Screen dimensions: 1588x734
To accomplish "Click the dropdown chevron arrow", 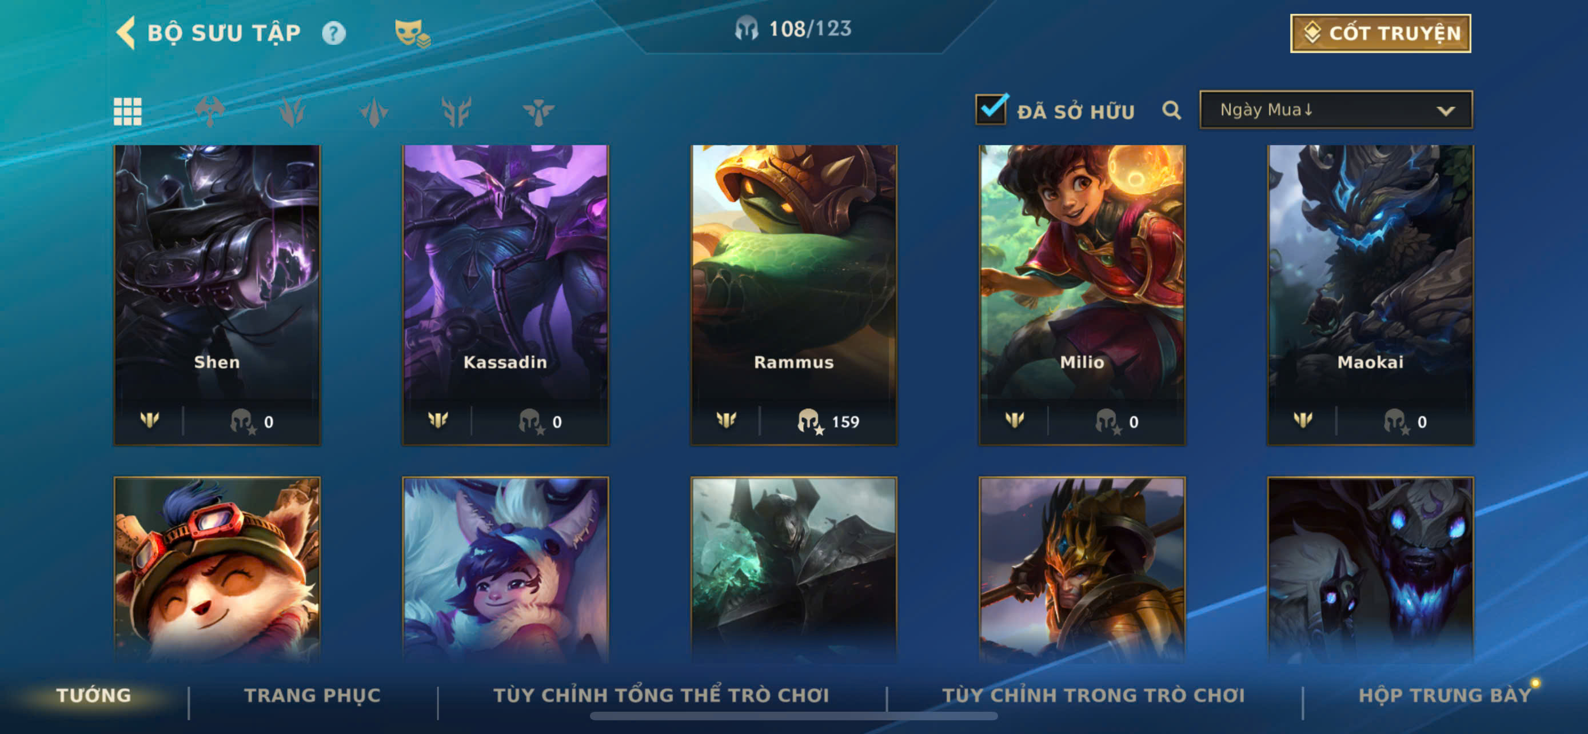I will [1446, 111].
